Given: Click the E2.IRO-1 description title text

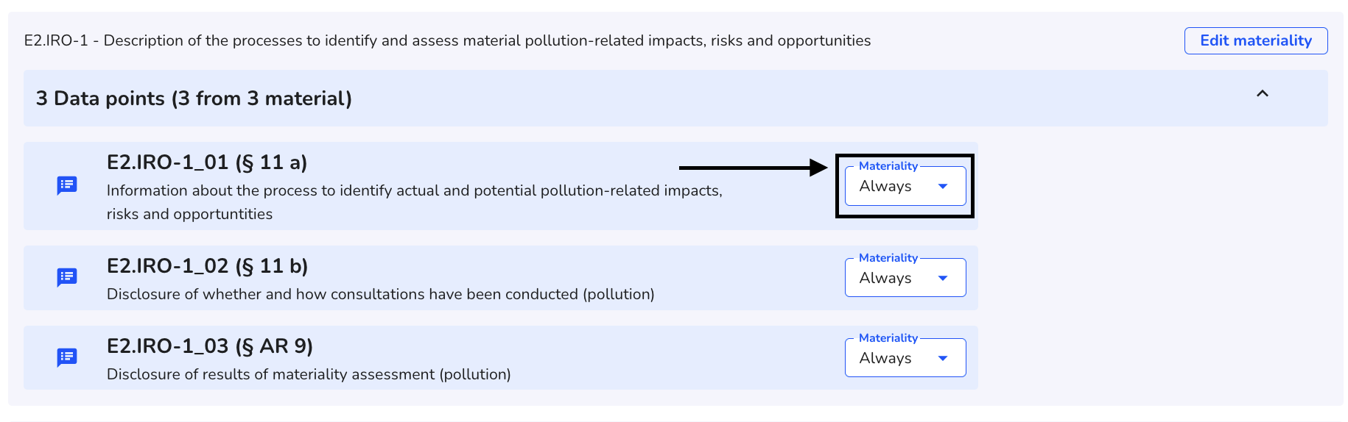Looking at the screenshot, I should (447, 40).
